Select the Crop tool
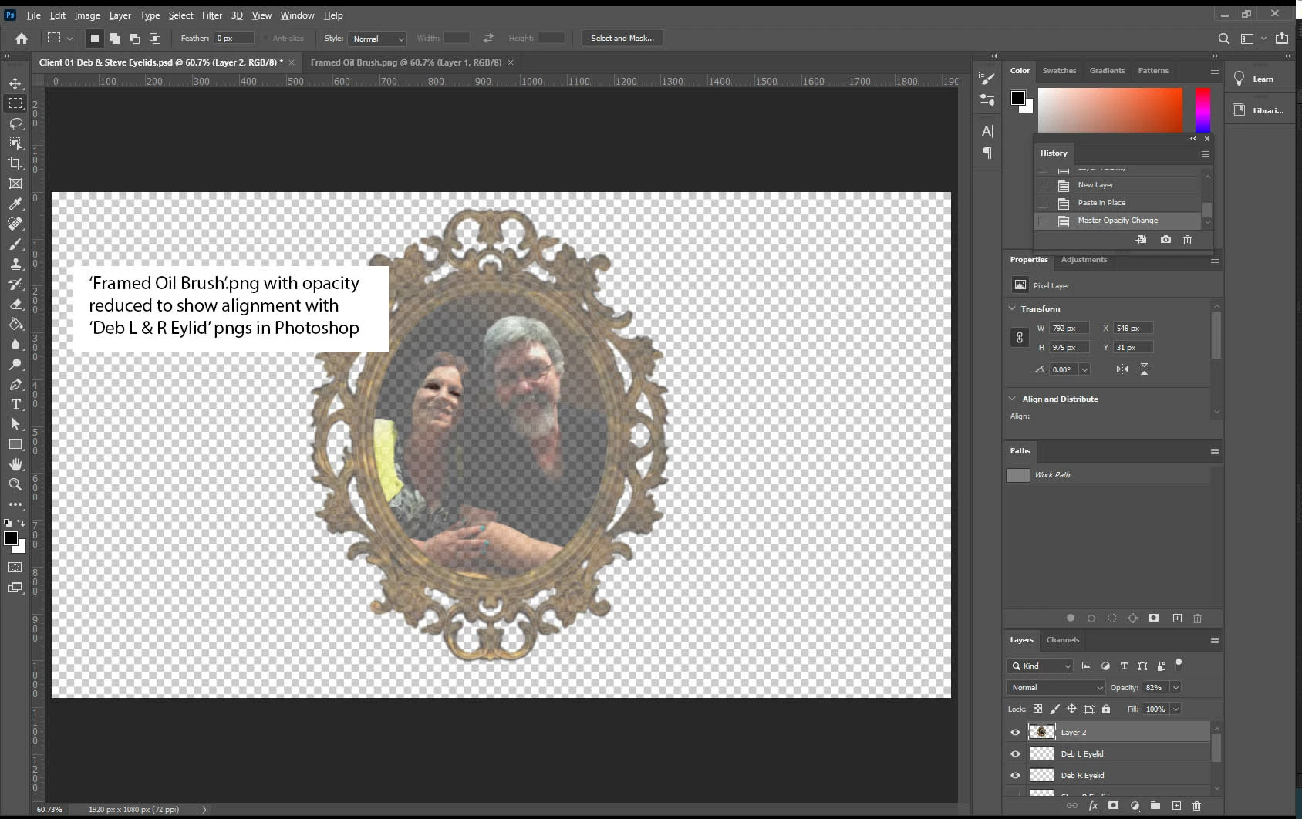The height and width of the screenshot is (819, 1302). pyautogui.click(x=15, y=163)
